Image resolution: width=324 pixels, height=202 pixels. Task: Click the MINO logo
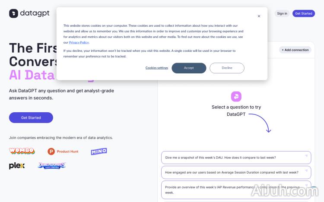[99, 151]
